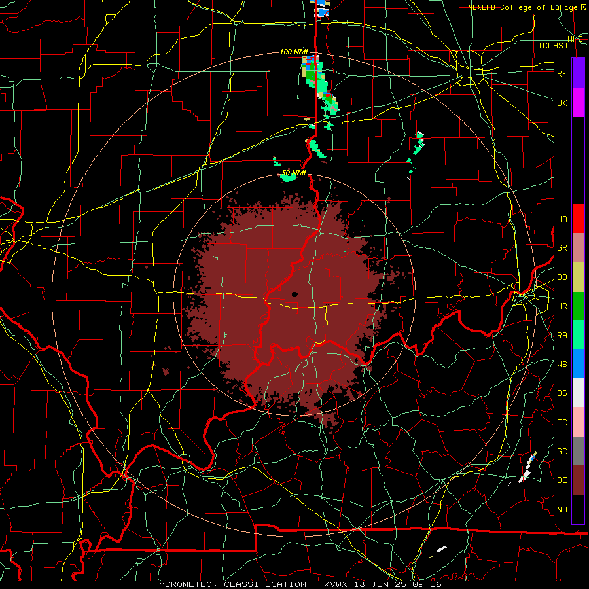589x589 pixels.
Task: Click the black radar site dot at center
Action: pyautogui.click(x=295, y=294)
